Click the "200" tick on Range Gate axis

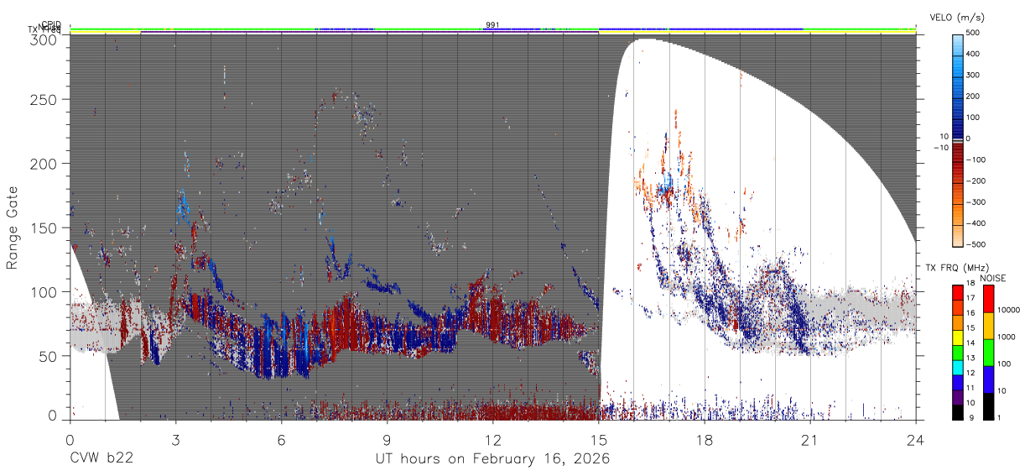tap(44, 164)
